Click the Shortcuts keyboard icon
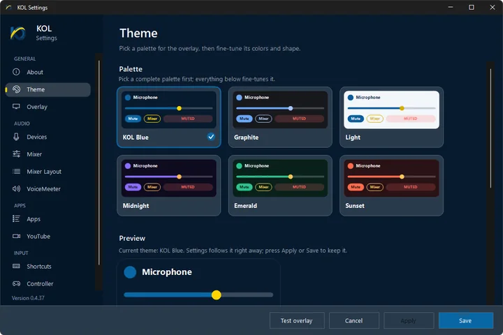Image resolution: width=503 pixels, height=335 pixels. tap(16, 266)
